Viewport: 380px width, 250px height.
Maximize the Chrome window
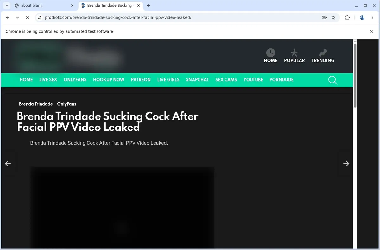tap(365, 5)
